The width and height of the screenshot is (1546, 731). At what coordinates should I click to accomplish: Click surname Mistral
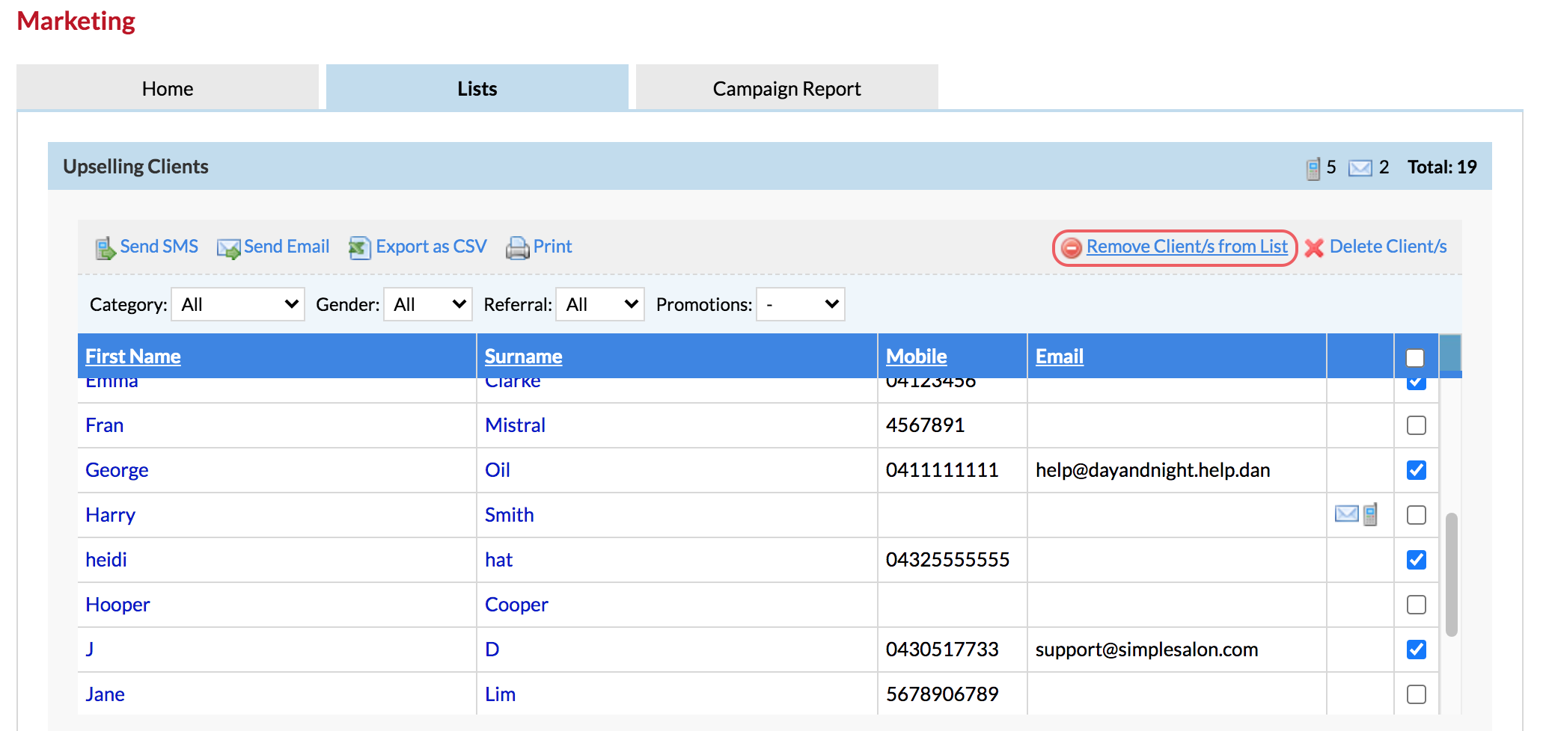(516, 425)
